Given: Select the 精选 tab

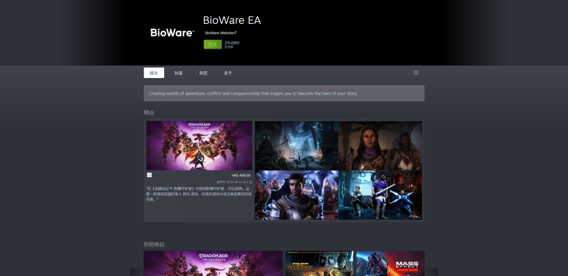Looking at the screenshot, I should tap(154, 73).
